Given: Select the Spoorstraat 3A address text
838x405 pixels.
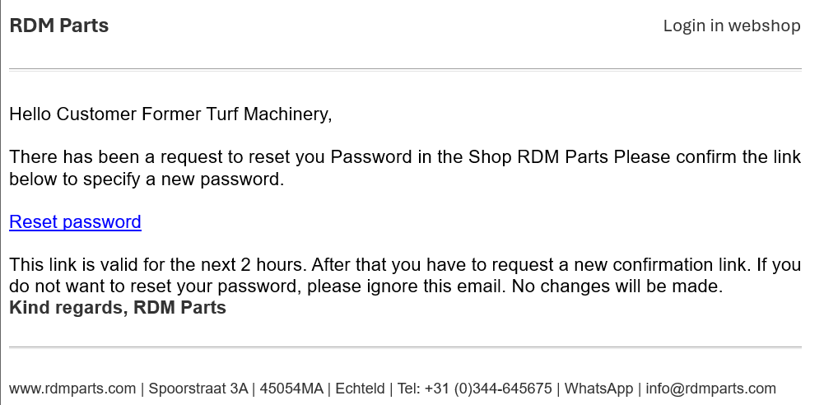Looking at the screenshot, I should pyautogui.click(x=198, y=389).
